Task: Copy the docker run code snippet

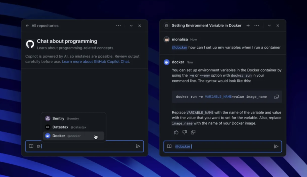Action: click(276, 96)
